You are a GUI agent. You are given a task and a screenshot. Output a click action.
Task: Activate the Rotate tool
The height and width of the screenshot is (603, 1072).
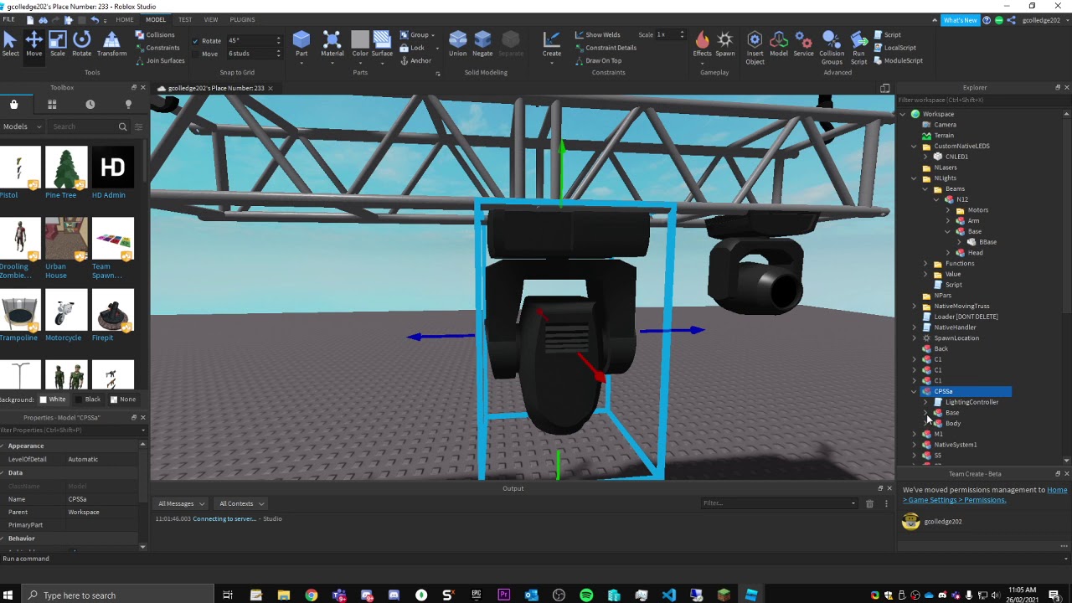81,44
